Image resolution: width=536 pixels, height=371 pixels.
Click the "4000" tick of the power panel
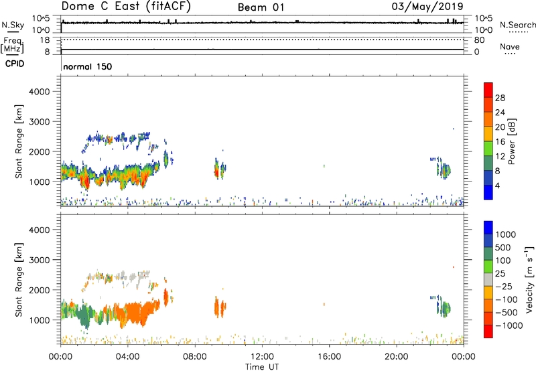click(x=40, y=92)
